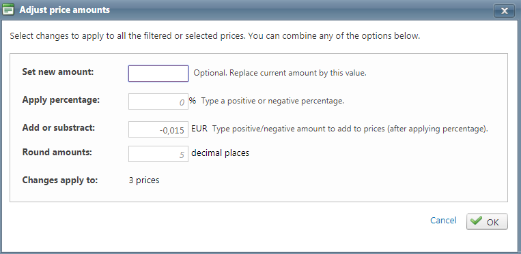Click the "3 prices" text
The height and width of the screenshot is (254, 521).
tap(144, 180)
